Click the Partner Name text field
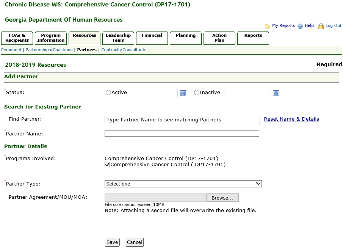This screenshot has height=250, width=343. (182, 134)
